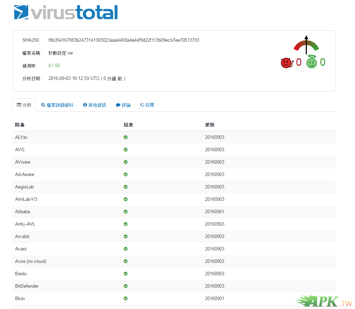355x309 pixels.
Task: Click the update date 20160903 for Avast
Action: coord(215,249)
